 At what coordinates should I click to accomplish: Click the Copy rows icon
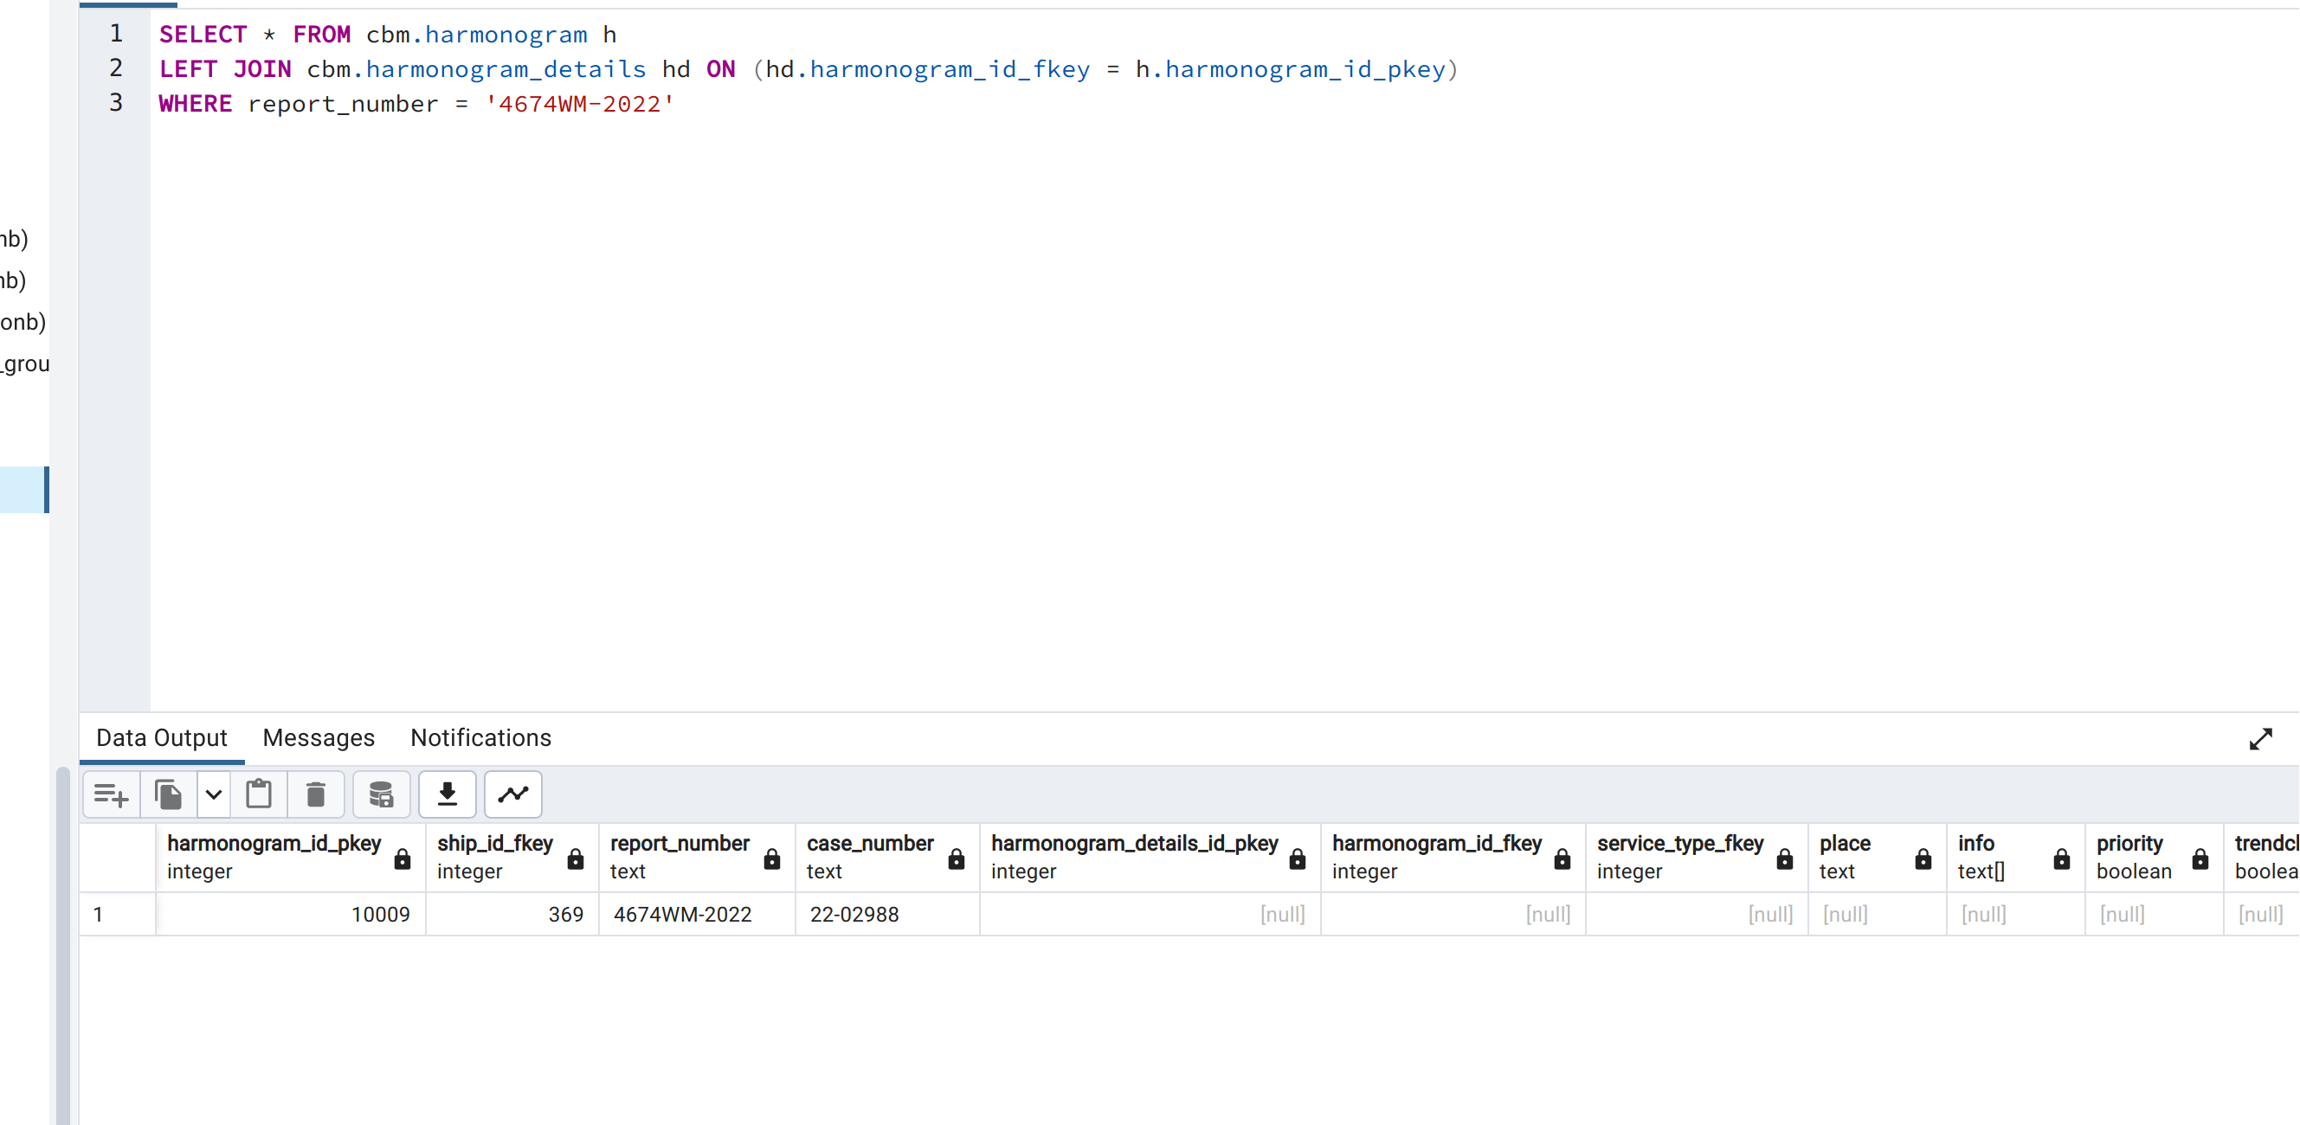click(168, 794)
